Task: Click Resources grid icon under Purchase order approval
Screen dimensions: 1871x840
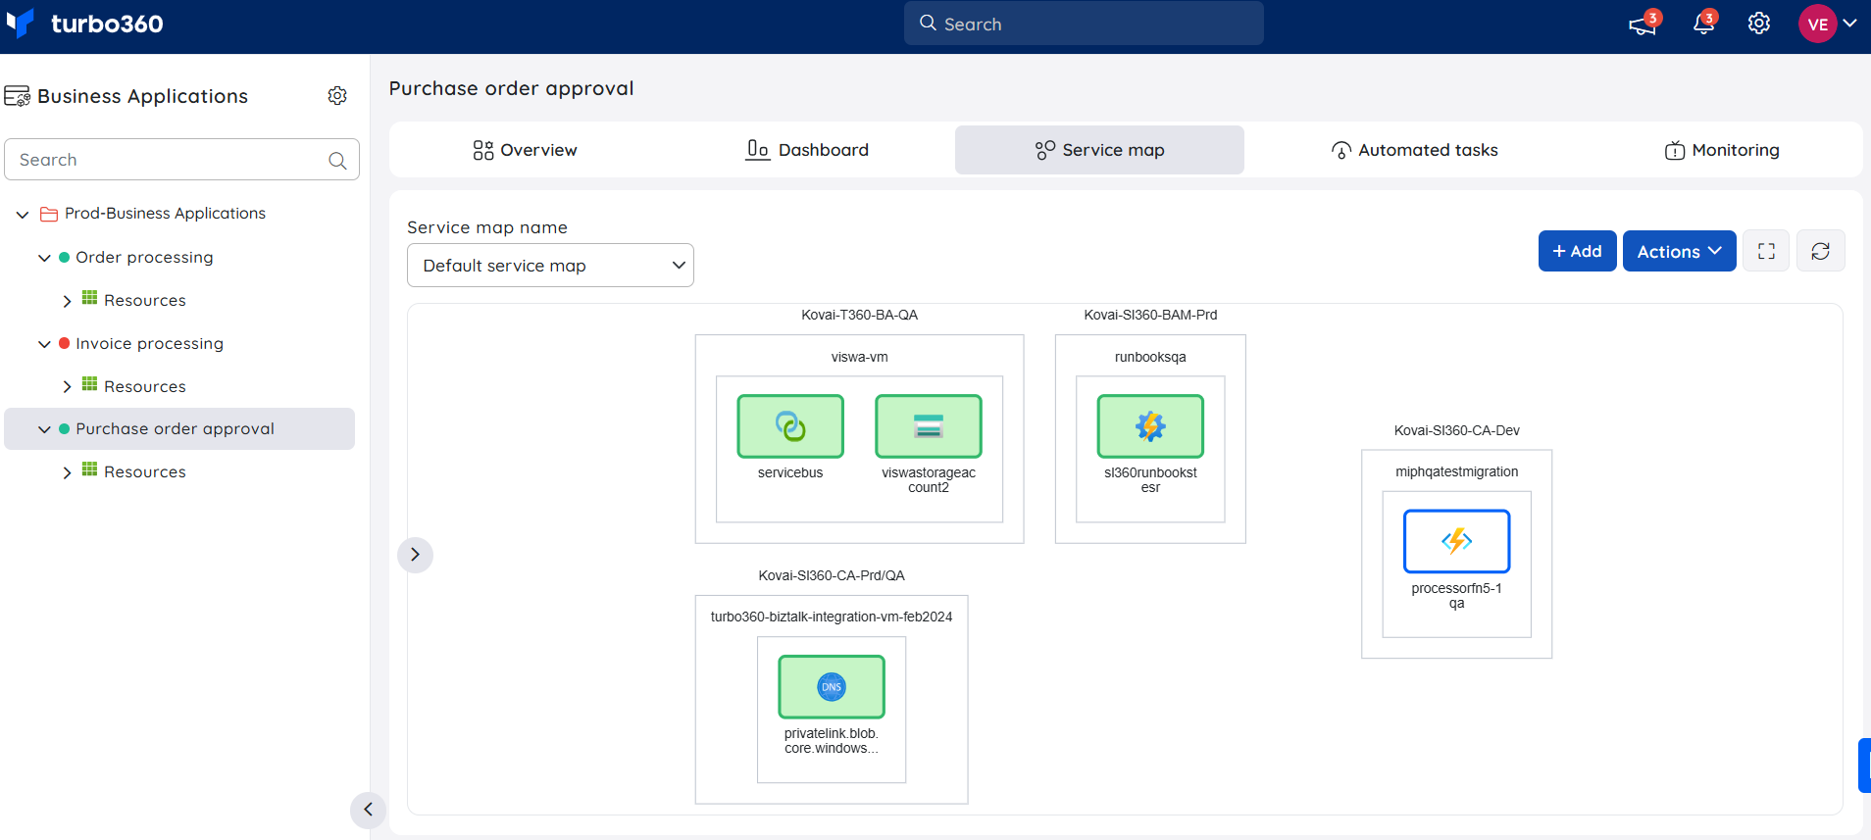Action: pos(89,469)
